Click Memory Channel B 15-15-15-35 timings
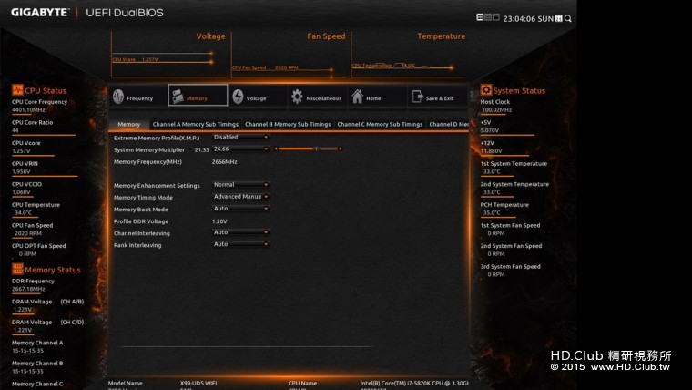Image resolution: width=692 pixels, height=390 pixels. [27, 371]
